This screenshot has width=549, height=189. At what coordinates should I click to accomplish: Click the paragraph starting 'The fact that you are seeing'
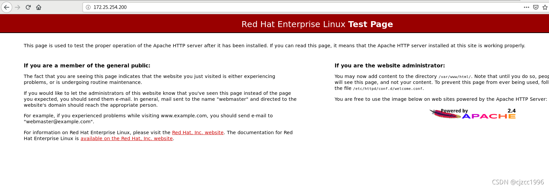pos(149,79)
